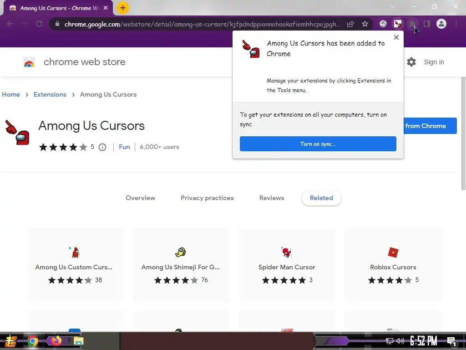Open the Start menu button on taskbar

pyautogui.click(x=10, y=341)
